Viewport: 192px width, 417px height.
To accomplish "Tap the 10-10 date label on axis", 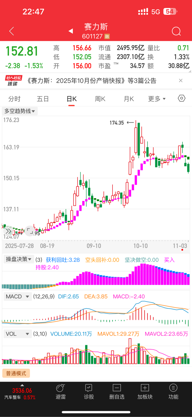I will (140, 246).
